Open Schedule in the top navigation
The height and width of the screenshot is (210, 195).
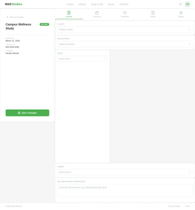click(124, 4)
